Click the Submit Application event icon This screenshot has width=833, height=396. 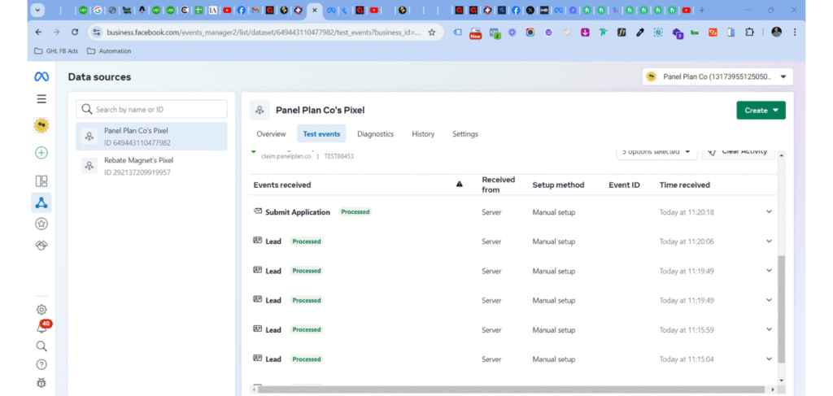click(258, 211)
